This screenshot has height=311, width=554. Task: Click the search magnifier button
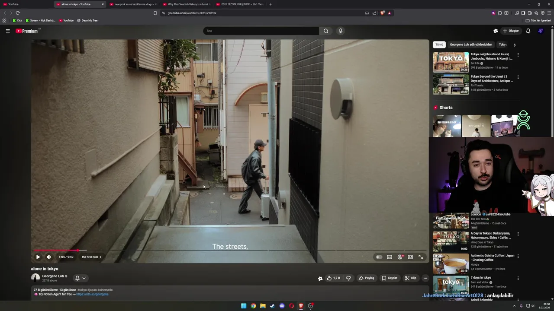tap(326, 31)
